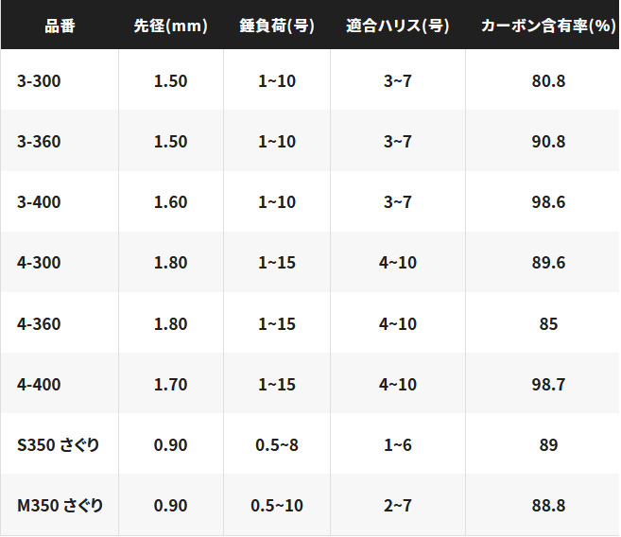Click the 1.70 tip diameter cell

[x=170, y=385]
